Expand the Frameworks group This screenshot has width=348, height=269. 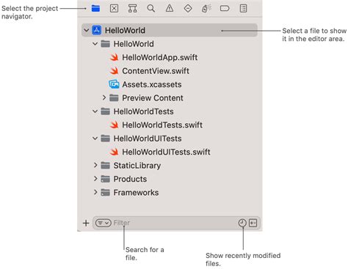[95, 192]
